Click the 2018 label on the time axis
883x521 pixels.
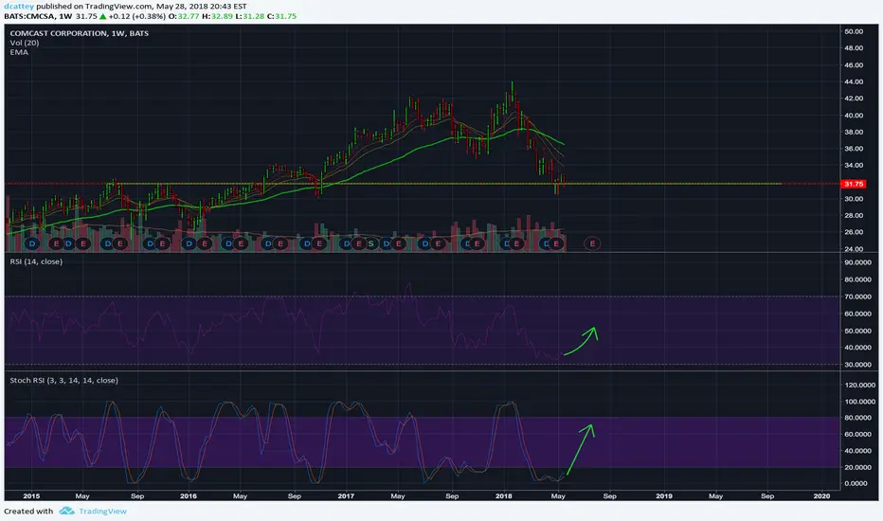click(503, 496)
